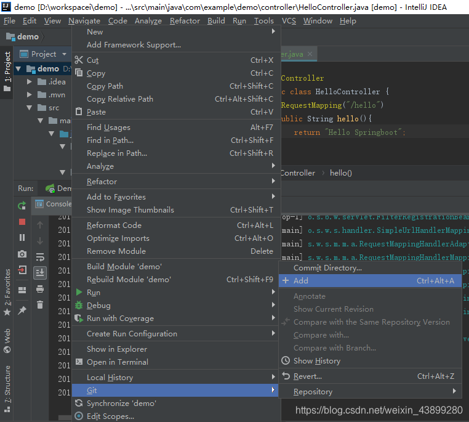Open the Refactor submenu in the context menu
The height and width of the screenshot is (422, 469).
(176, 181)
